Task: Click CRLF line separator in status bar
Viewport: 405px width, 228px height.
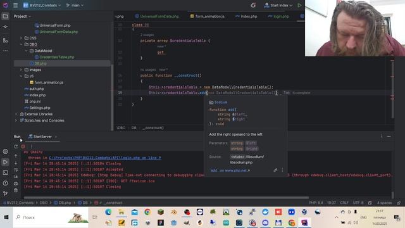Action: point(344,203)
